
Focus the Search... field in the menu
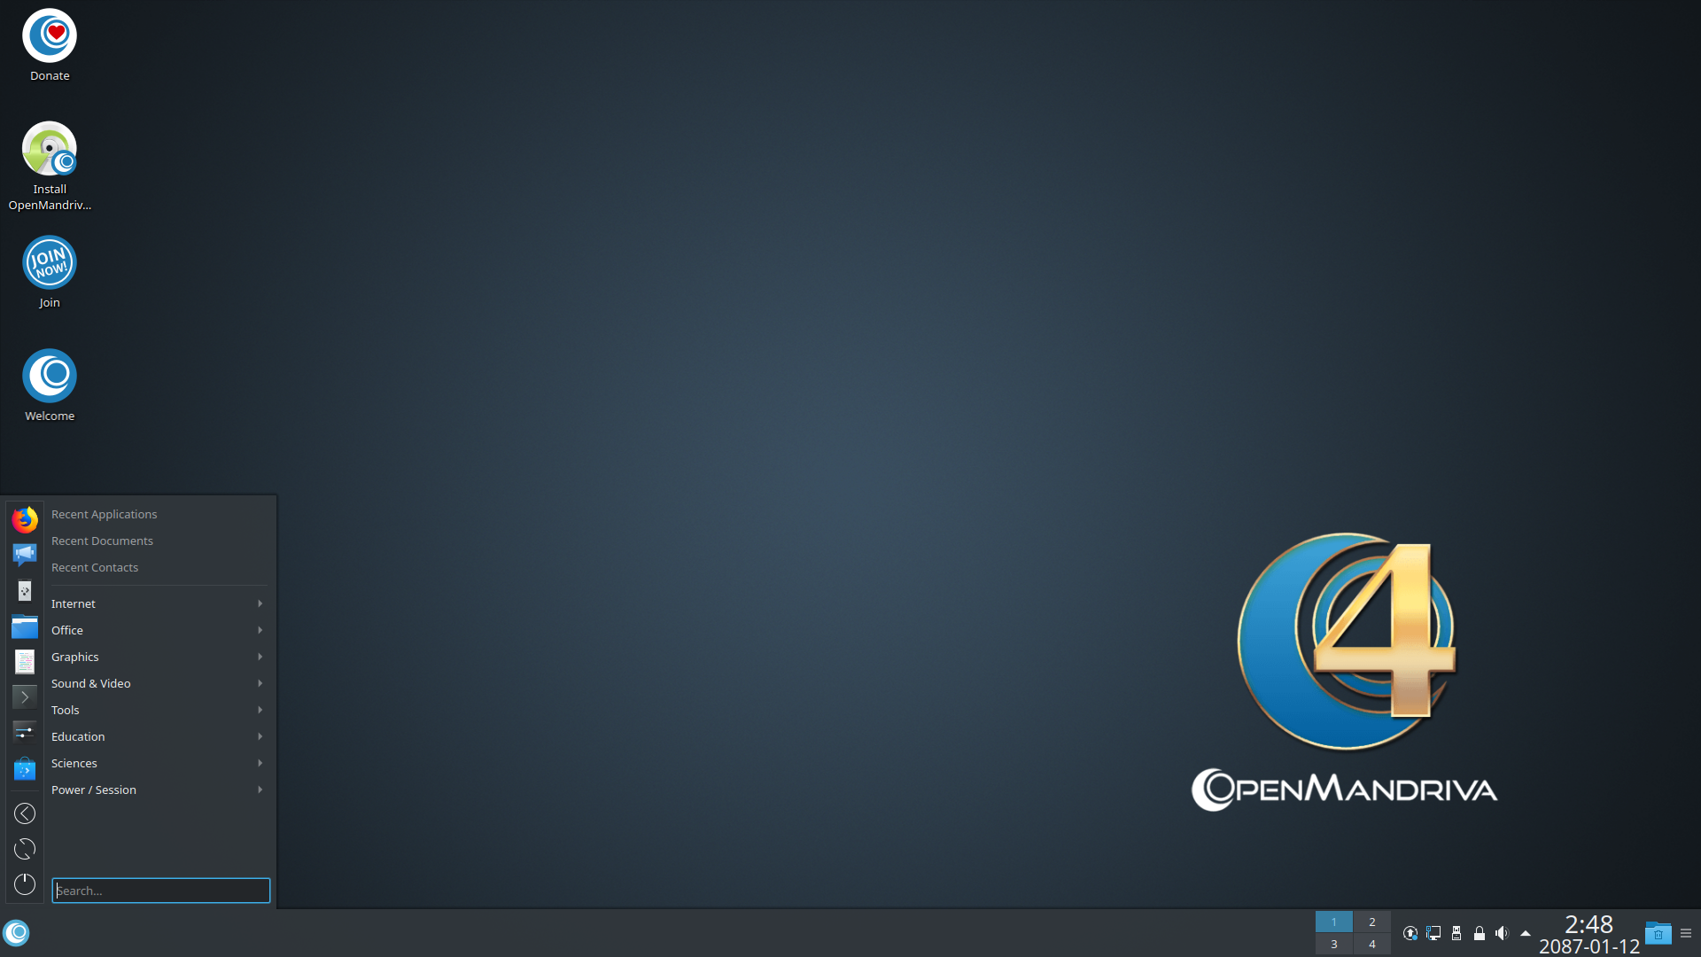click(x=161, y=891)
